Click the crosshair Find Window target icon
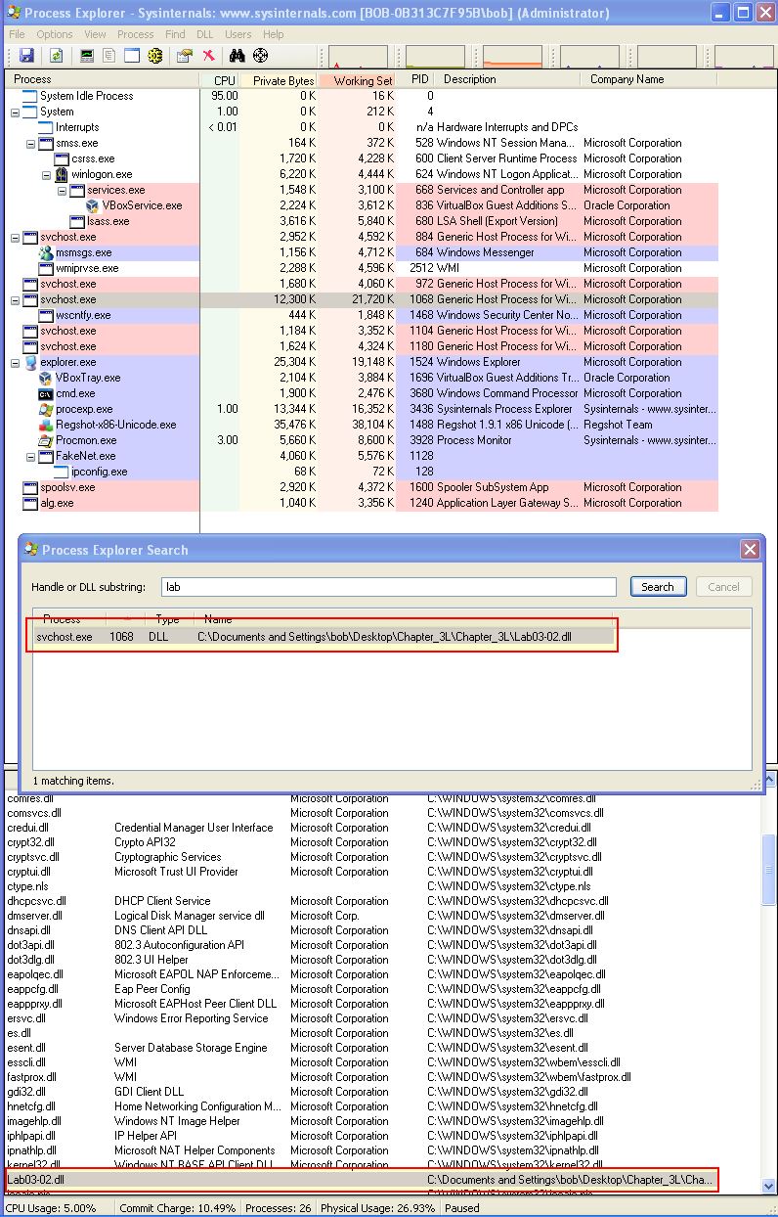Viewport: 778px width, 1217px height. tap(260, 56)
